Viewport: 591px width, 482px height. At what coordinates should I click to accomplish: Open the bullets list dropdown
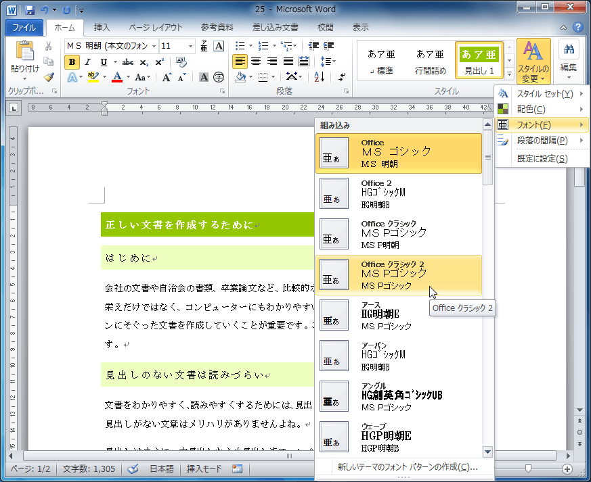250,46
